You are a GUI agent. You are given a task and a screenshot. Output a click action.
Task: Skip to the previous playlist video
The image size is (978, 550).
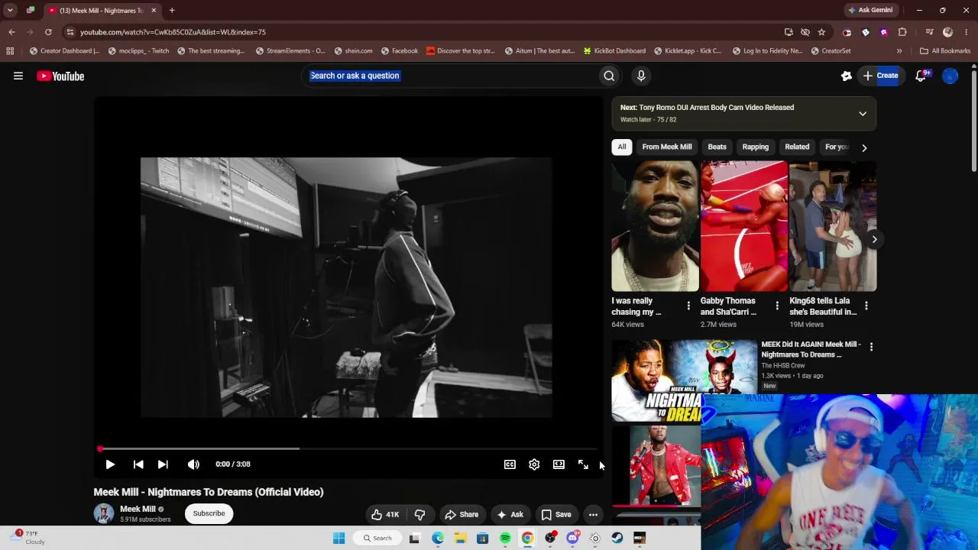138,464
